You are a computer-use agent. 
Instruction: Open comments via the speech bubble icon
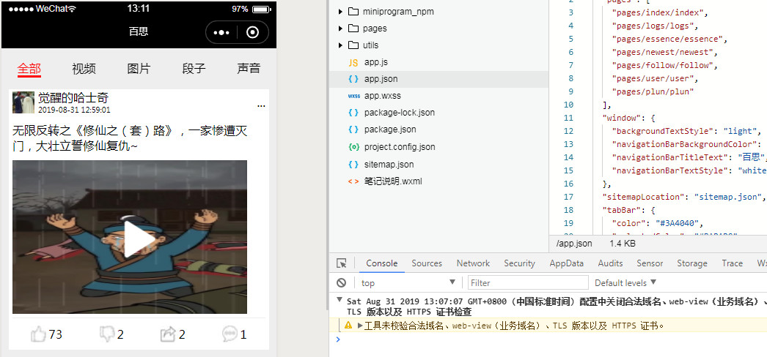click(230, 334)
